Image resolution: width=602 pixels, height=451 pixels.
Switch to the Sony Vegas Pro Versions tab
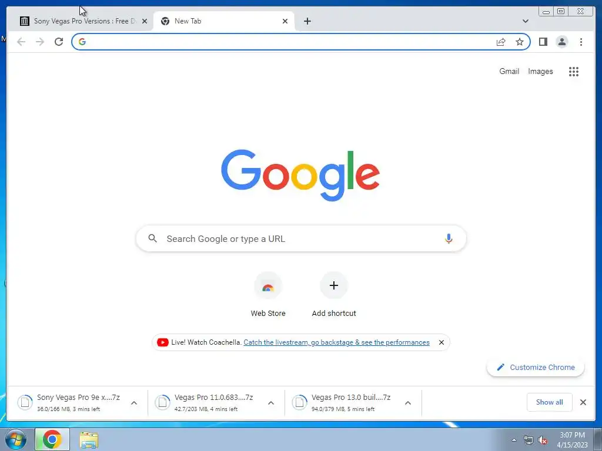tap(83, 21)
